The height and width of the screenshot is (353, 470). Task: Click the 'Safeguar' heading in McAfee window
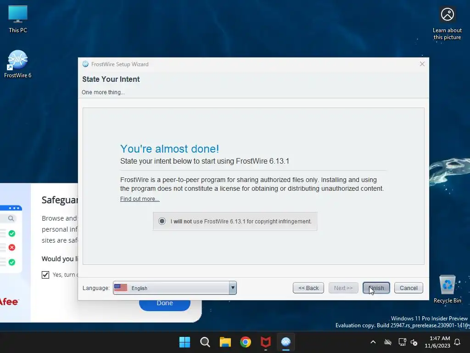60,200
